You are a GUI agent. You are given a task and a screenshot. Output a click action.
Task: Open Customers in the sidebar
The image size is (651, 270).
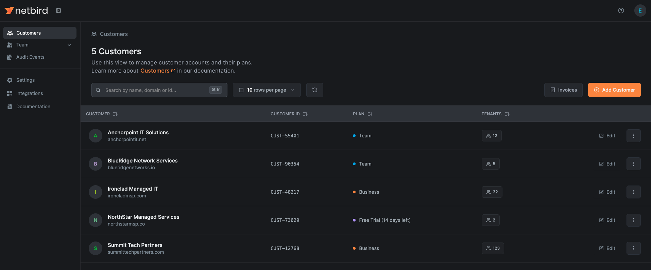pyautogui.click(x=40, y=33)
